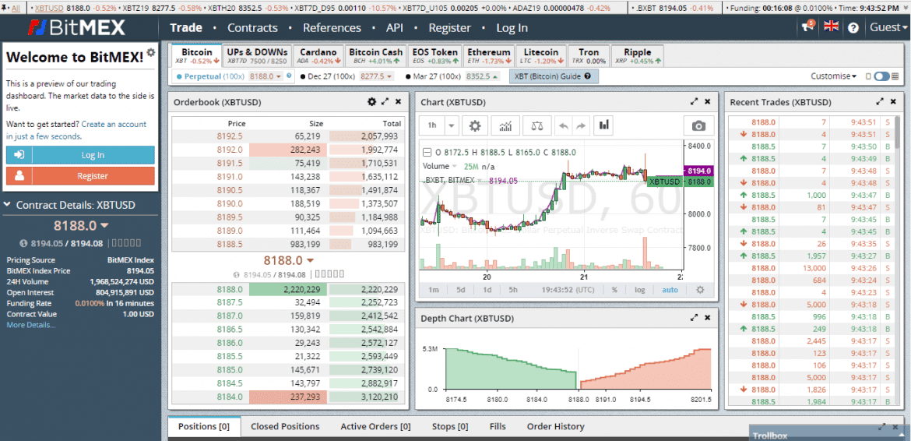This screenshot has width=911, height=441.
Task: Open the notifications megaphone icon
Action: (x=807, y=27)
